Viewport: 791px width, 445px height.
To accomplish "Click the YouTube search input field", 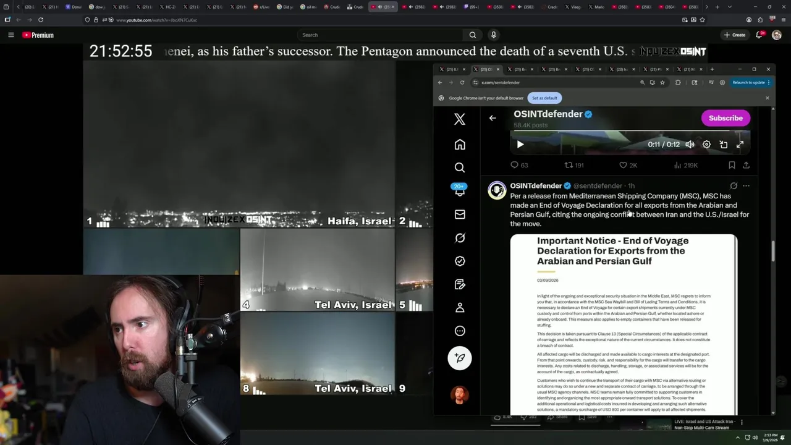I will (380, 35).
